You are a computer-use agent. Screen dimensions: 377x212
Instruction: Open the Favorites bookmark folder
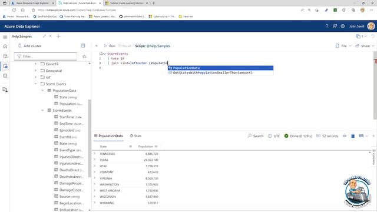(186, 16)
